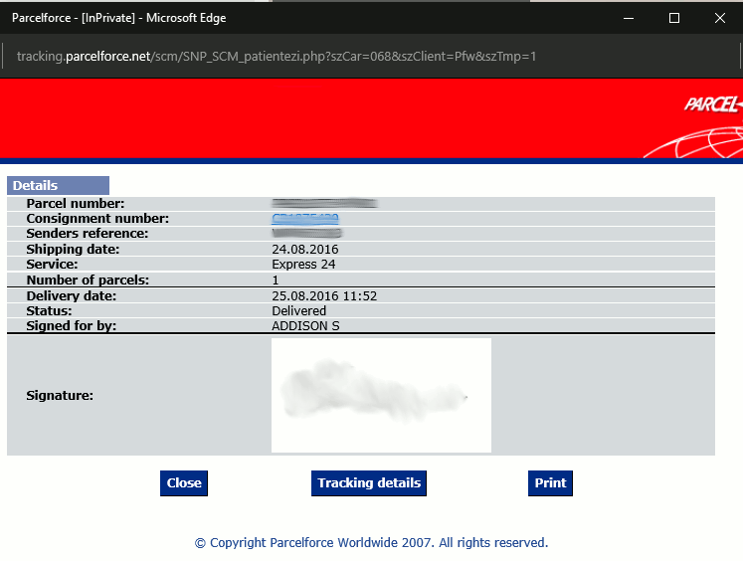
Task: Click the blue Close button
Action: point(184,482)
